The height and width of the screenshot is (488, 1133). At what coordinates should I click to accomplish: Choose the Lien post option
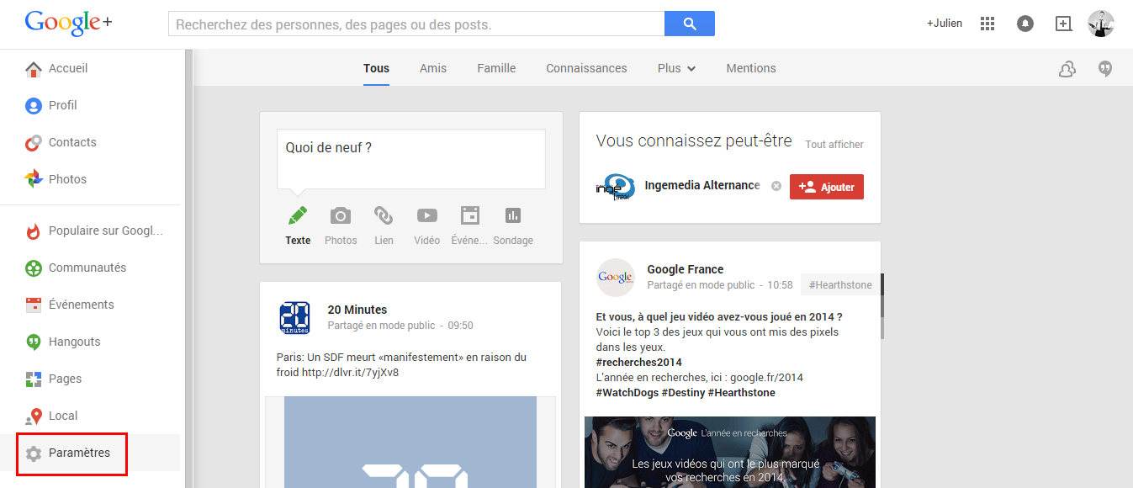[384, 225]
